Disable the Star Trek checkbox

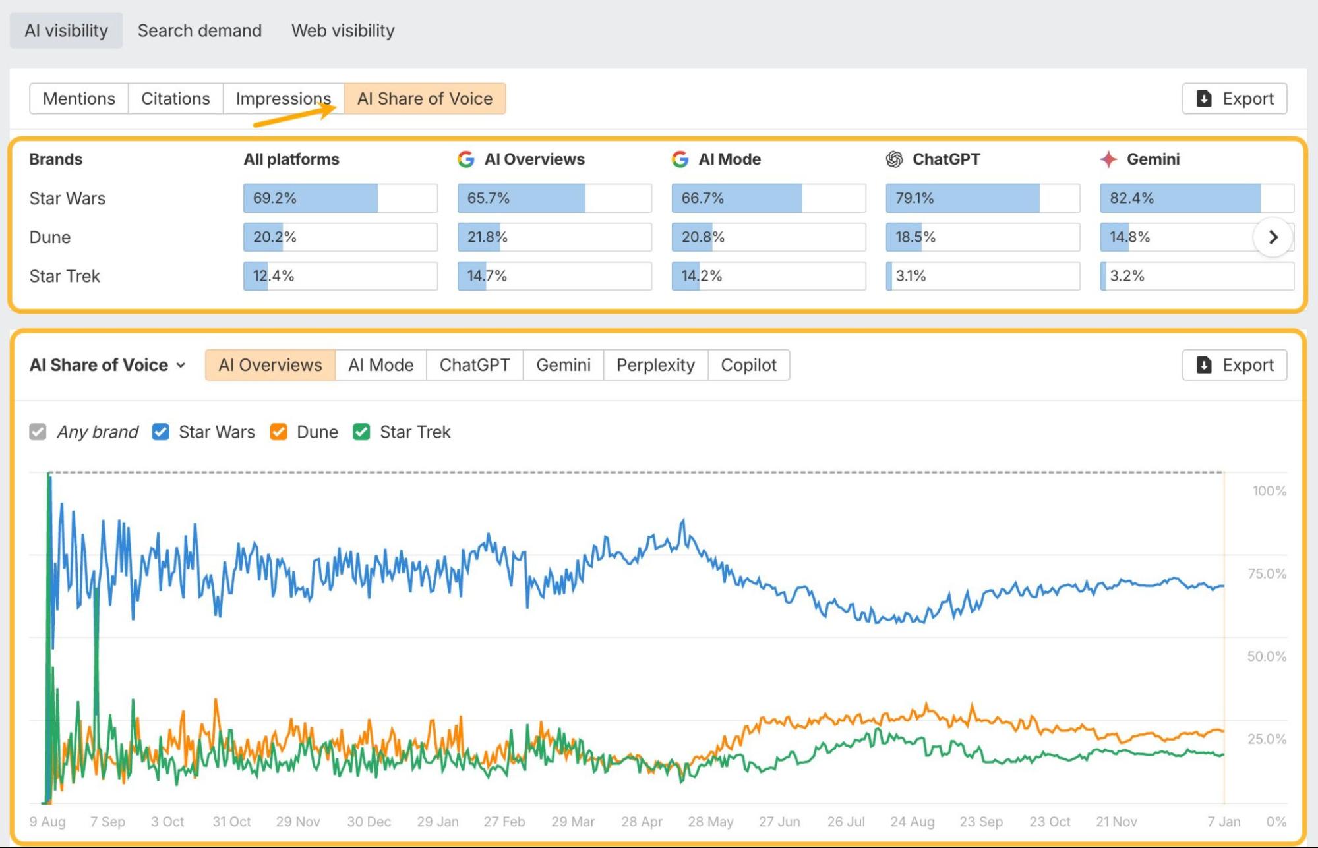[x=361, y=432]
